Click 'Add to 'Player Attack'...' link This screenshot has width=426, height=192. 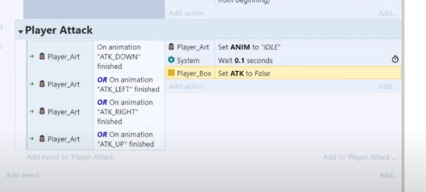[x=360, y=157]
